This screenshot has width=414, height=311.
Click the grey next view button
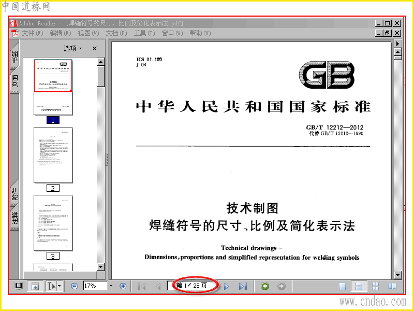(282, 286)
